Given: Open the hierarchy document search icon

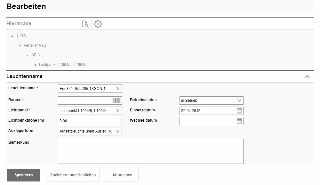Looking at the screenshot, I should point(85,24).
